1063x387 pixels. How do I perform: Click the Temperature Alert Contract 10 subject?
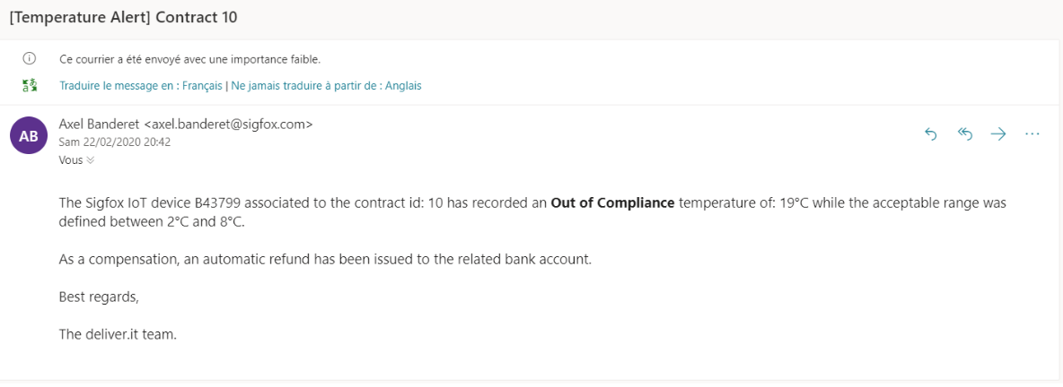pyautogui.click(x=123, y=18)
